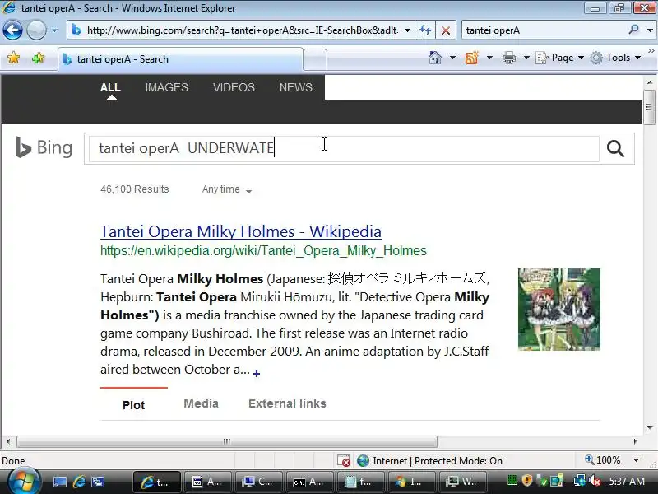Expand the feeds dropdown arrow
The width and height of the screenshot is (658, 494).
[489, 58]
